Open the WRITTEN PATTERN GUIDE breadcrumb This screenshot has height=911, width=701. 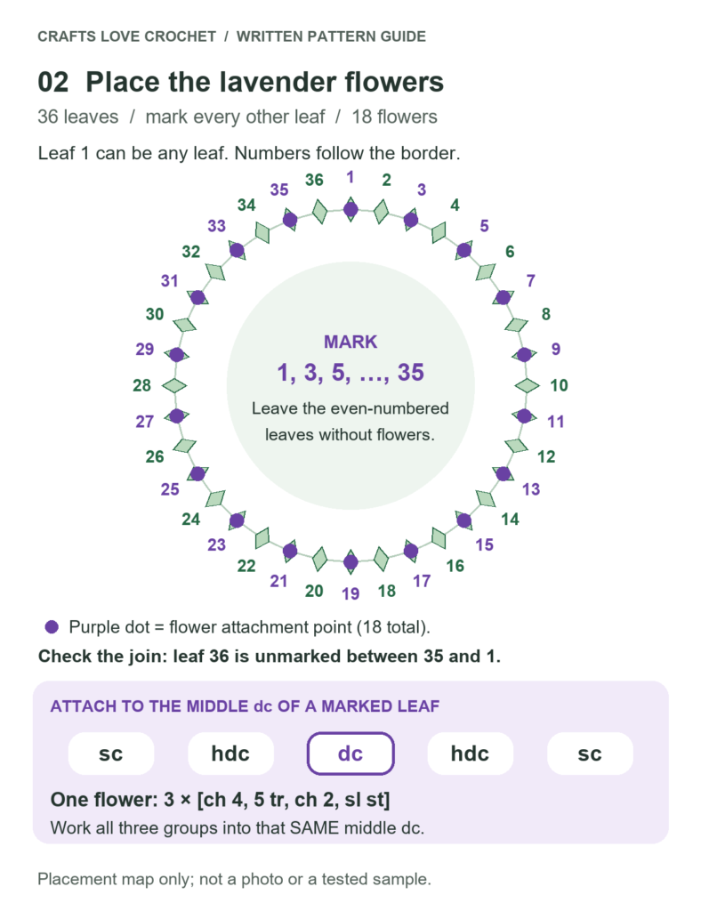coord(331,36)
